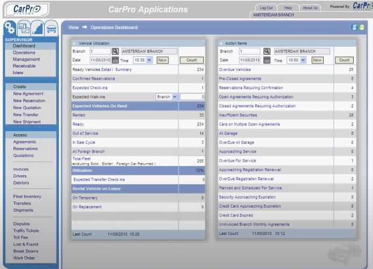This screenshot has width=373, height=269.
Task: Open the gears Supervisor module icon
Action: pos(10,28)
